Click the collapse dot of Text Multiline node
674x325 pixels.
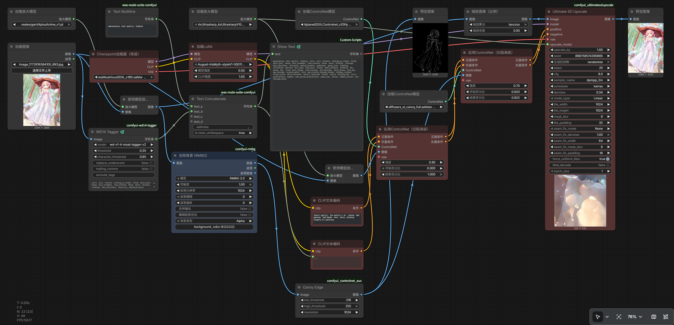(109, 12)
